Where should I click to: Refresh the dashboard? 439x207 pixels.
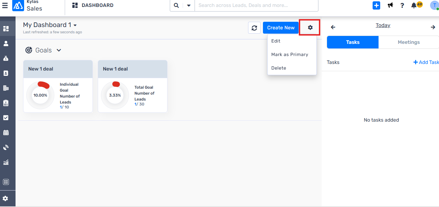click(254, 28)
